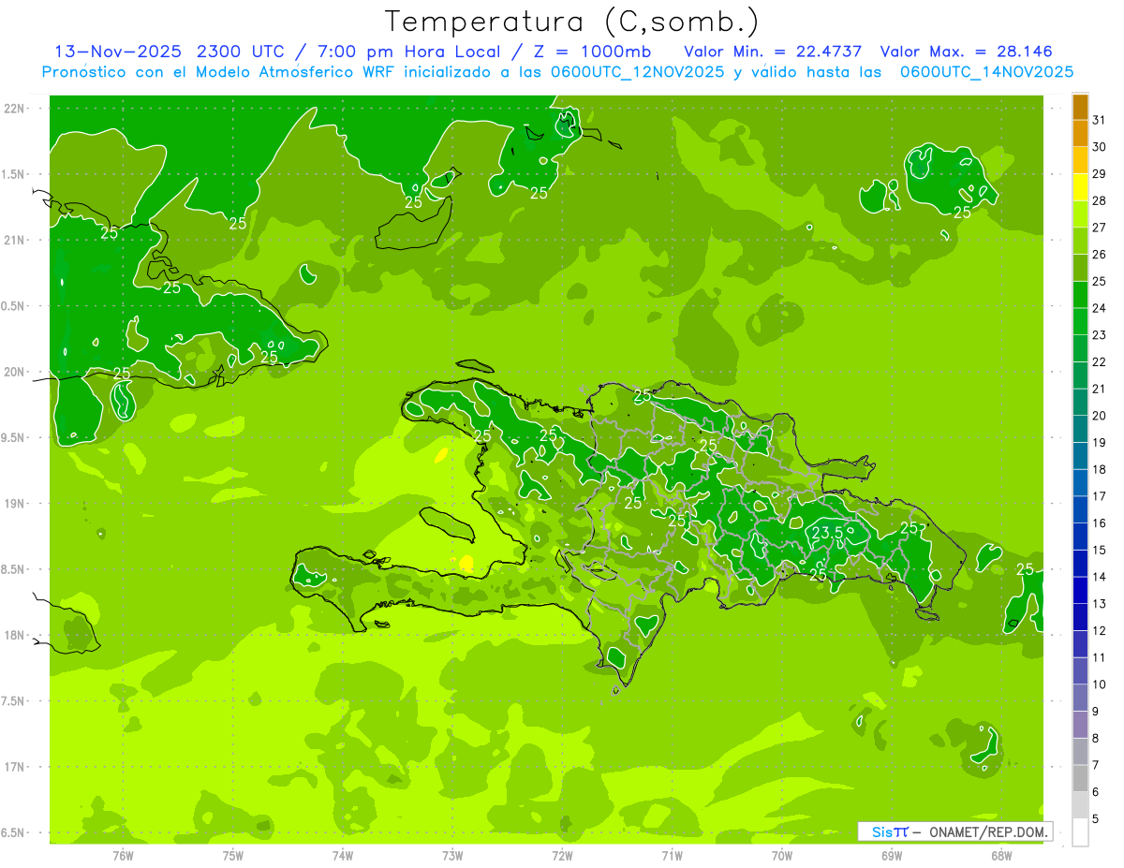The height and width of the screenshot is (868, 1124).
Task: Click the "17N" latitude axis label
Action: [x=13, y=767]
